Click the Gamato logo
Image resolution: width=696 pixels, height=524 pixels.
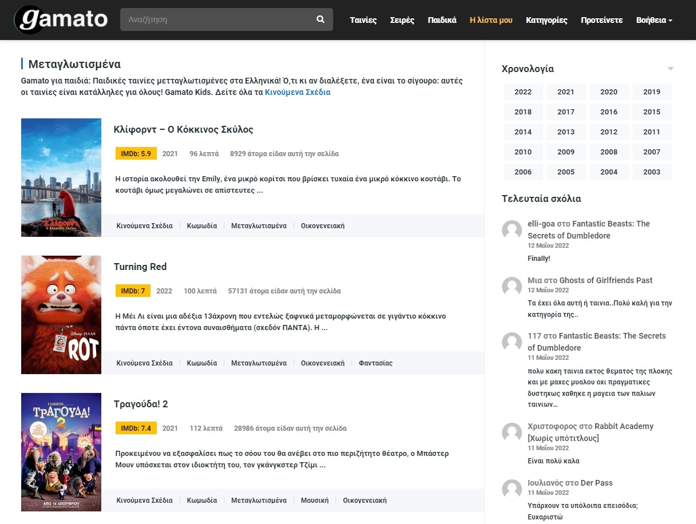point(61,20)
